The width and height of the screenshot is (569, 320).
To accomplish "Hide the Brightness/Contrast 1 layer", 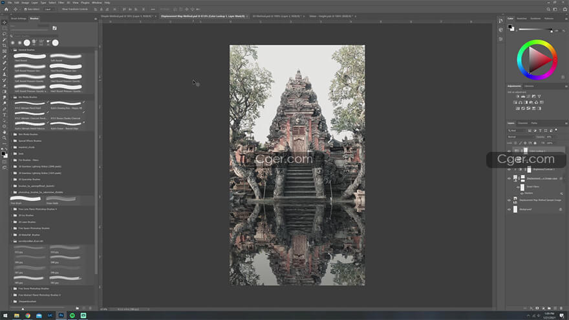I will coord(509,169).
